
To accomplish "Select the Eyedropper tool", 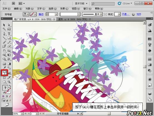I will 4,68.
